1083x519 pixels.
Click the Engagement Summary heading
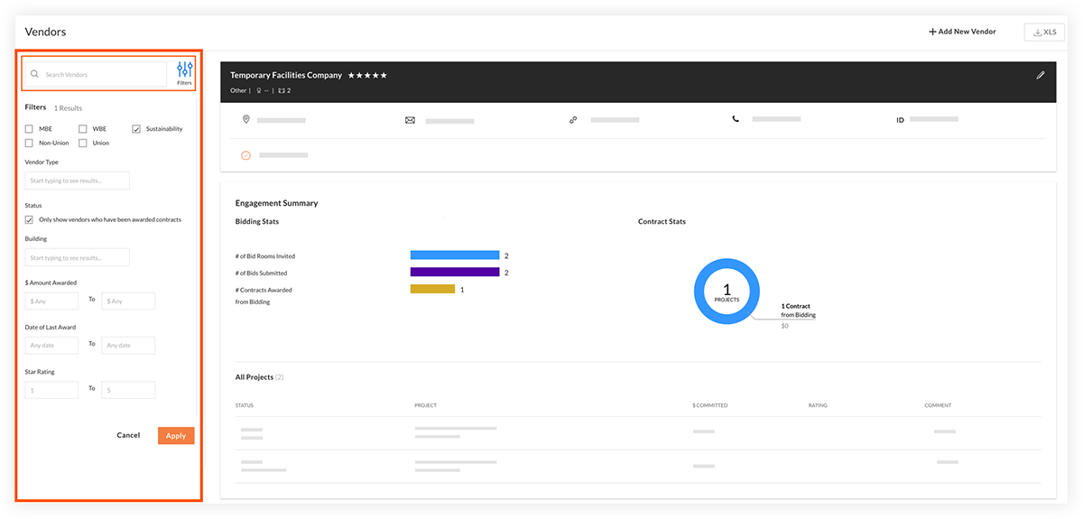pyautogui.click(x=276, y=203)
